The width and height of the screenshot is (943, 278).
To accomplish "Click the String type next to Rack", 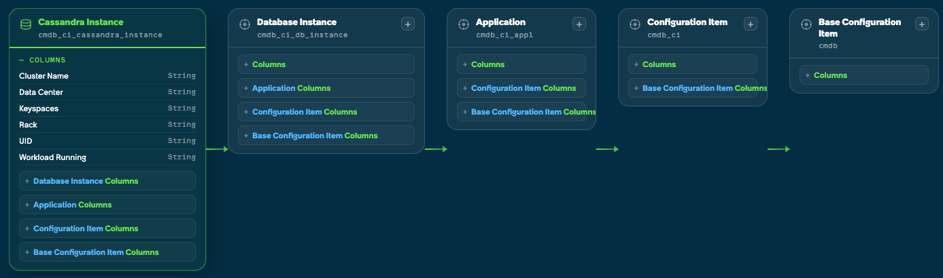I will click(x=182, y=125).
